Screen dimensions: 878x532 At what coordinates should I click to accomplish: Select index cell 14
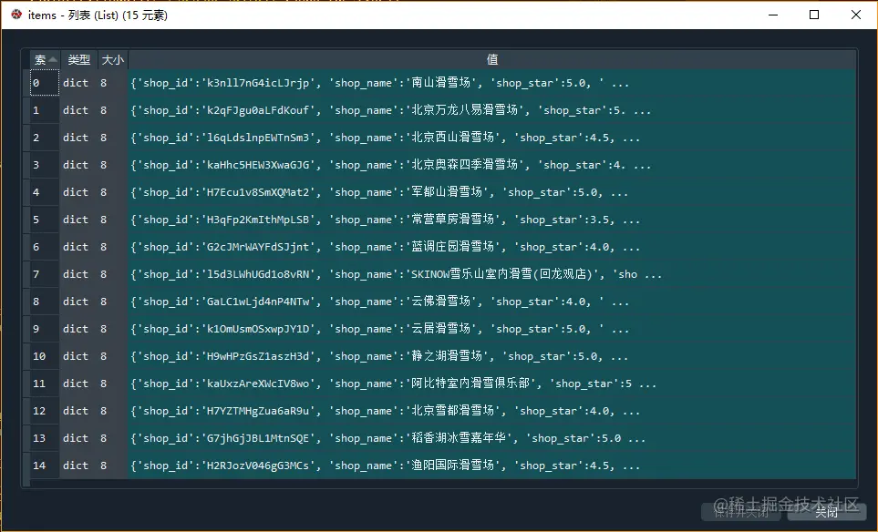click(x=45, y=465)
